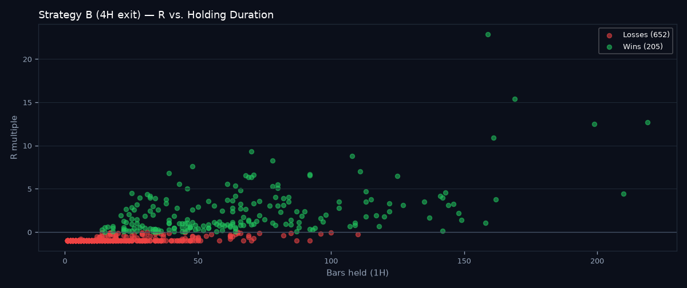Click the win point near bar 161, R 10.9
687x288 pixels.
tap(493, 138)
